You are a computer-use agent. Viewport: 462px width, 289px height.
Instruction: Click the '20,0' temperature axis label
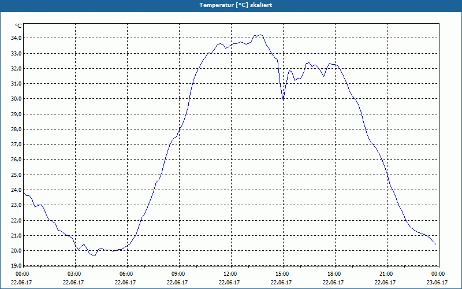(x=16, y=251)
